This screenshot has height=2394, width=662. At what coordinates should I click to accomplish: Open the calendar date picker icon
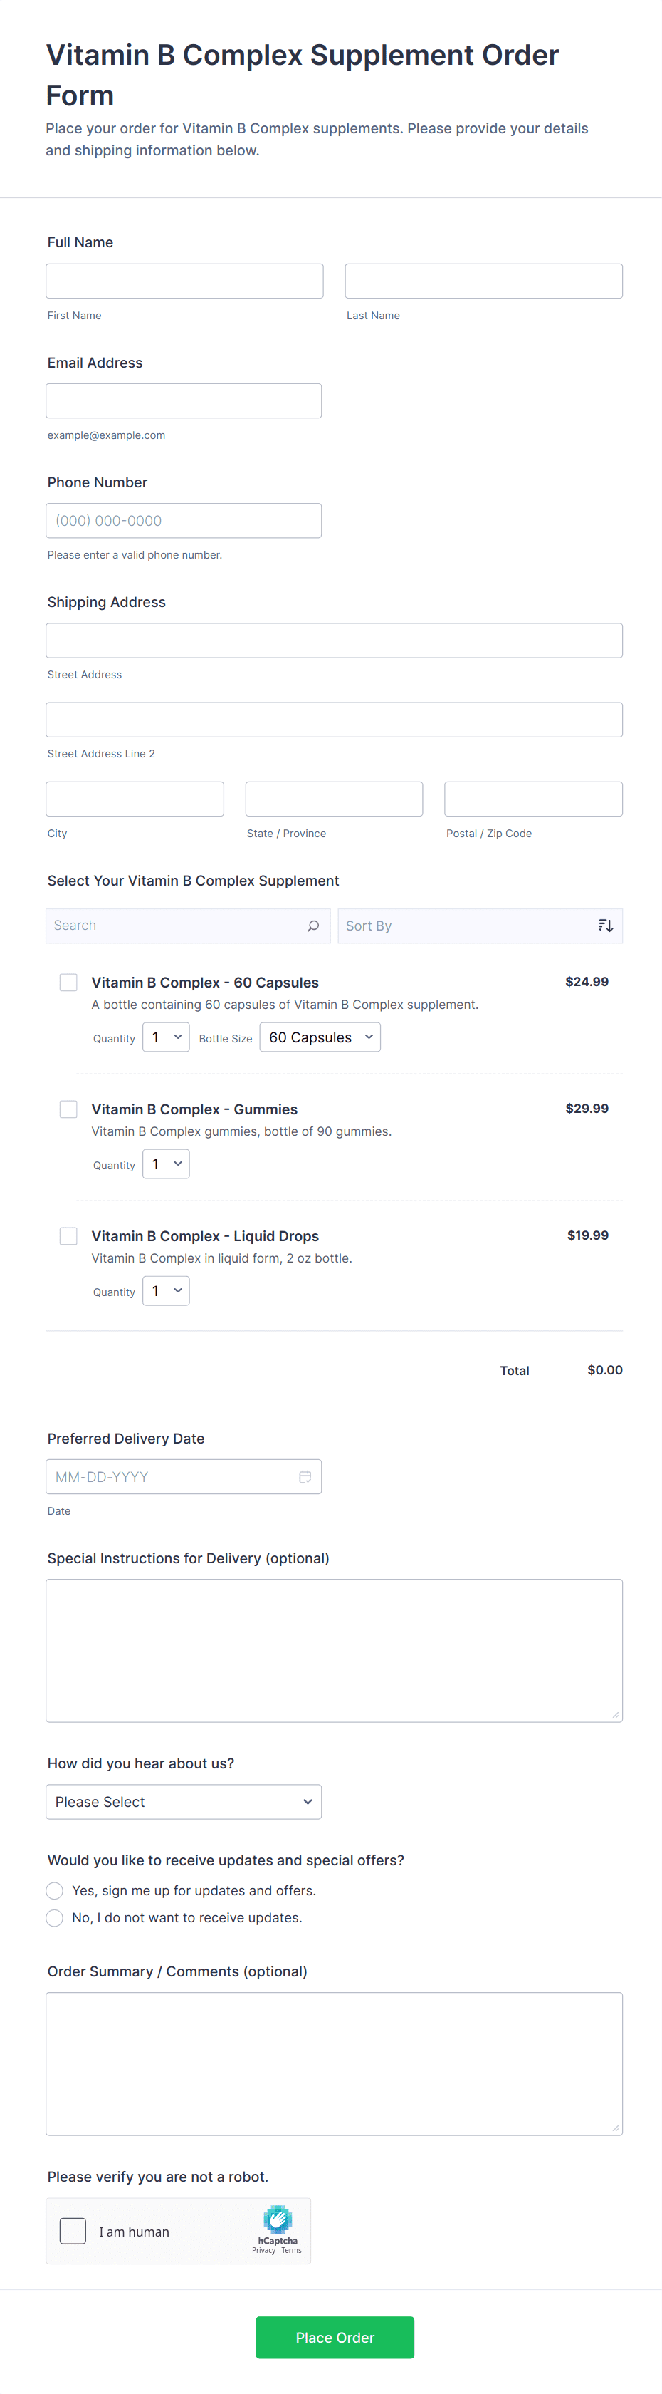pyautogui.click(x=305, y=1477)
